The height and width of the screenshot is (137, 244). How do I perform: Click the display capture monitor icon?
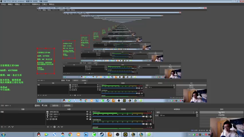pyautogui.click(x=48, y=119)
